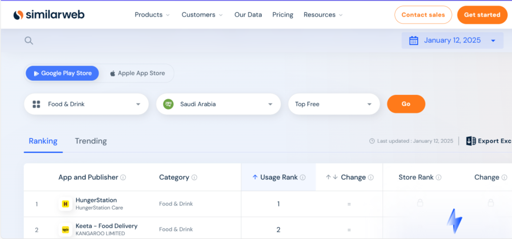Click the Keeta Food Delivery app icon
Image resolution: width=512 pixels, height=239 pixels.
pyautogui.click(x=65, y=230)
